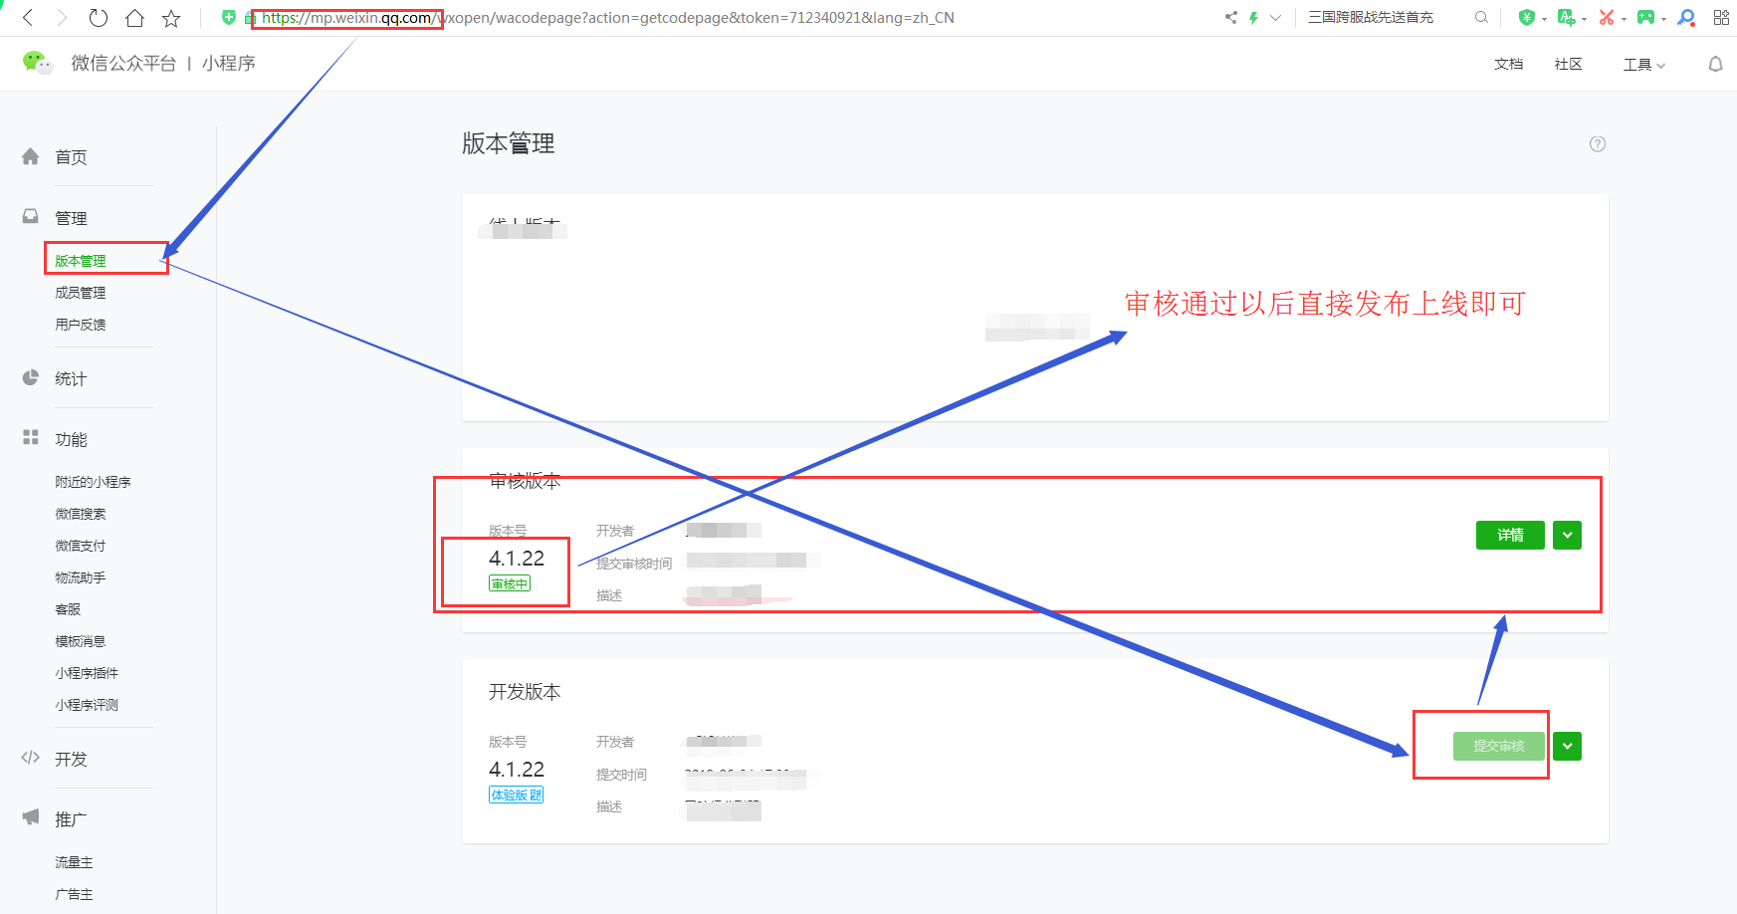
Task: Click the browser refresh icon
Action: pos(98,18)
